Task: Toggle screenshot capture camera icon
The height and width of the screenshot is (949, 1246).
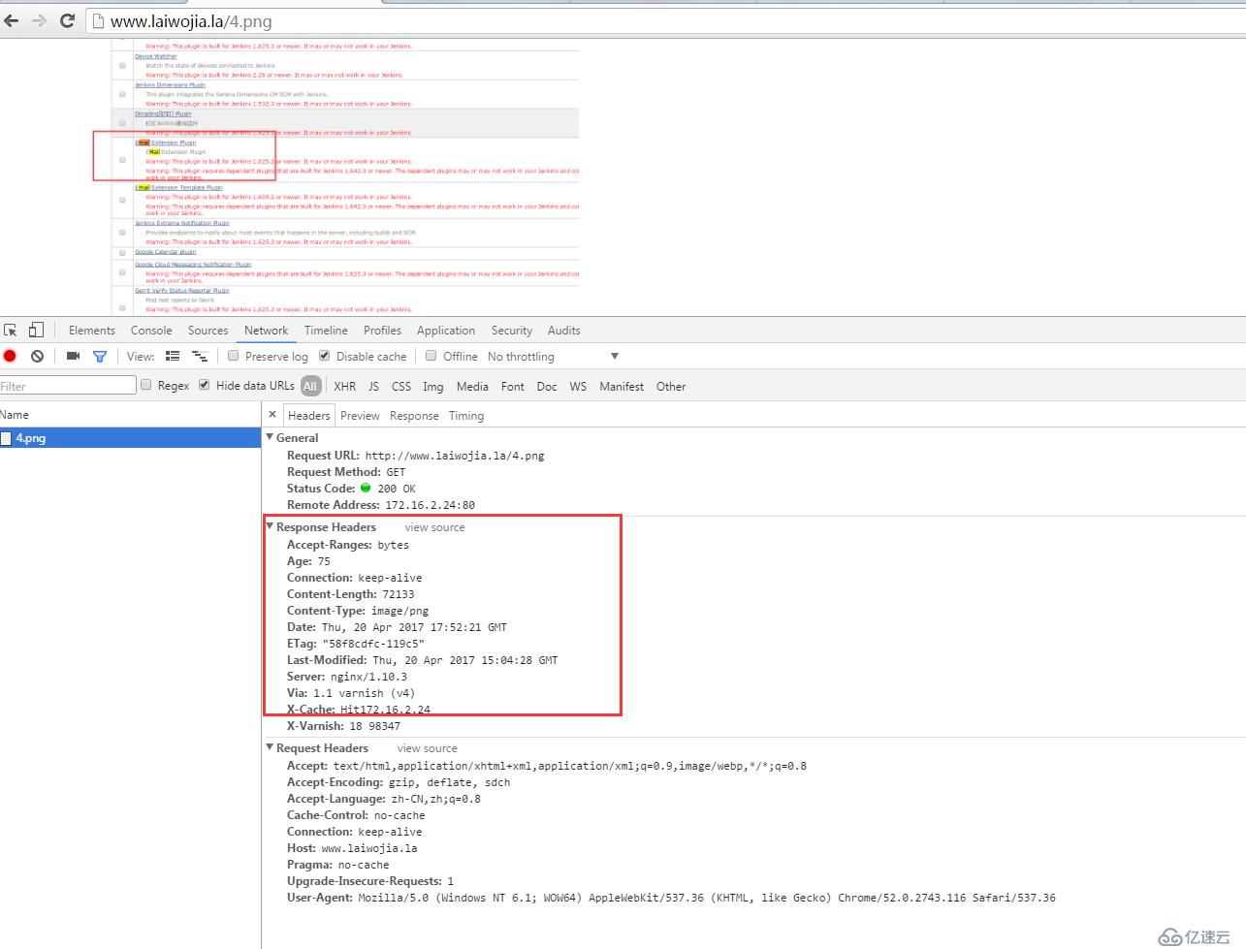Action: pos(73,356)
